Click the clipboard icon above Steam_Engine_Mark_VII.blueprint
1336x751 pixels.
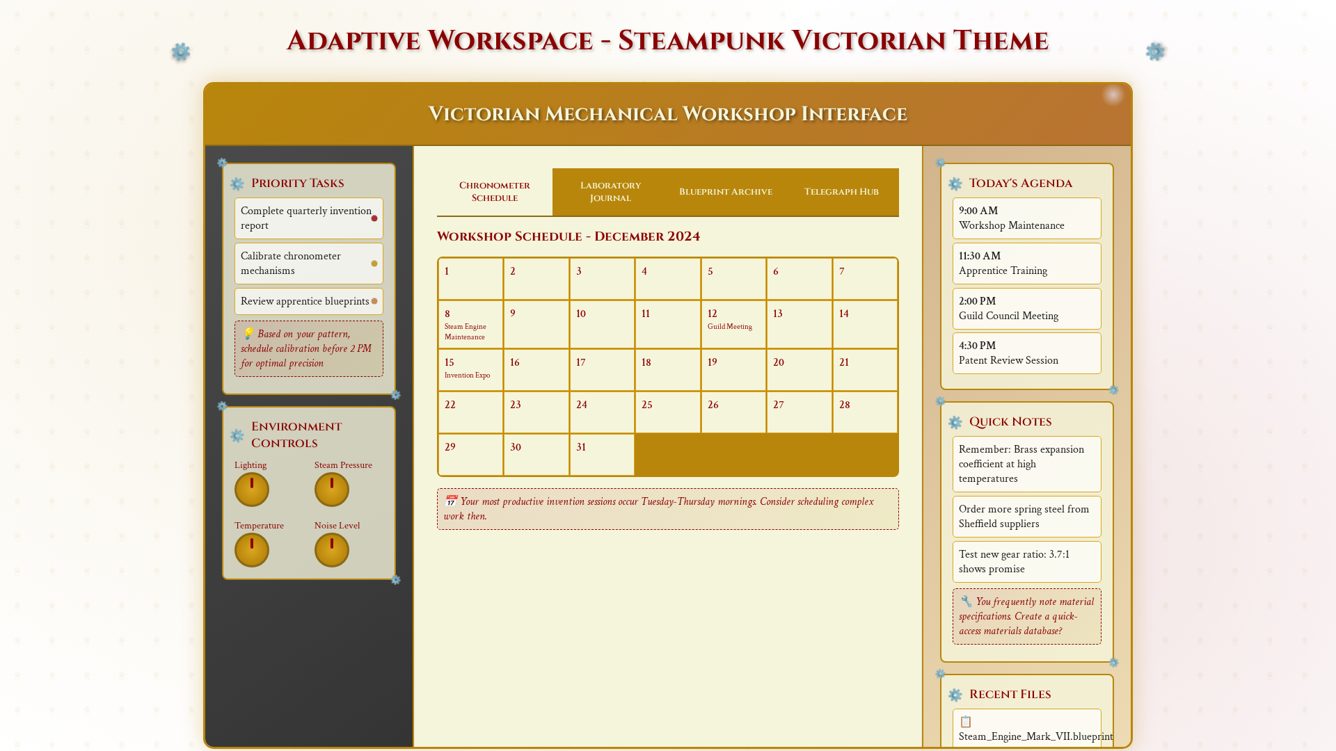click(966, 722)
